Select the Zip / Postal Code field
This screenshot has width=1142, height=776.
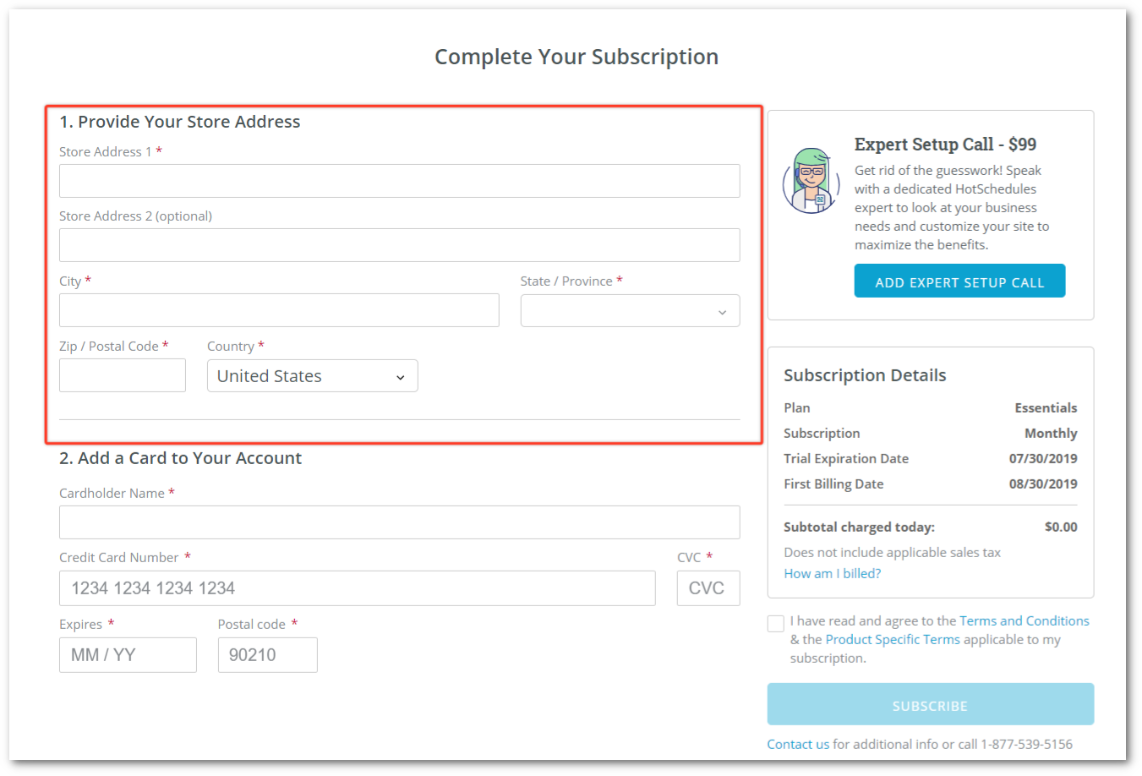coord(123,375)
